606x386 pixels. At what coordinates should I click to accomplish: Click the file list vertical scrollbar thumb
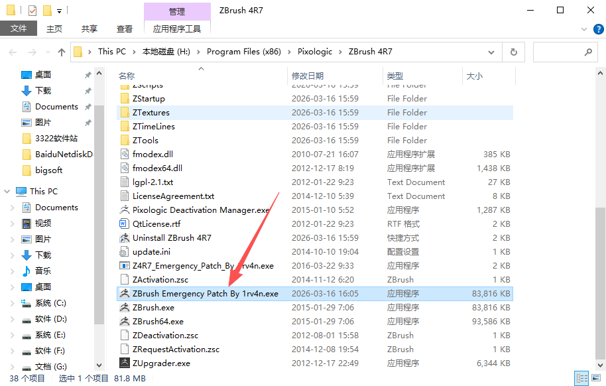tap(600, 283)
